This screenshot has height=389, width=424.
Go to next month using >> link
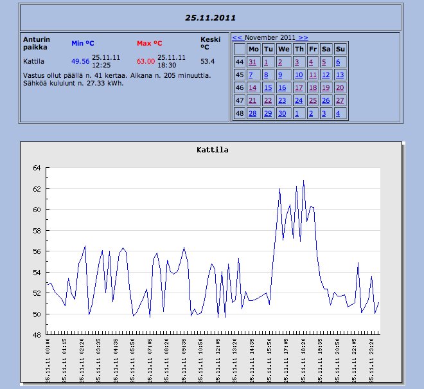pyautogui.click(x=303, y=38)
